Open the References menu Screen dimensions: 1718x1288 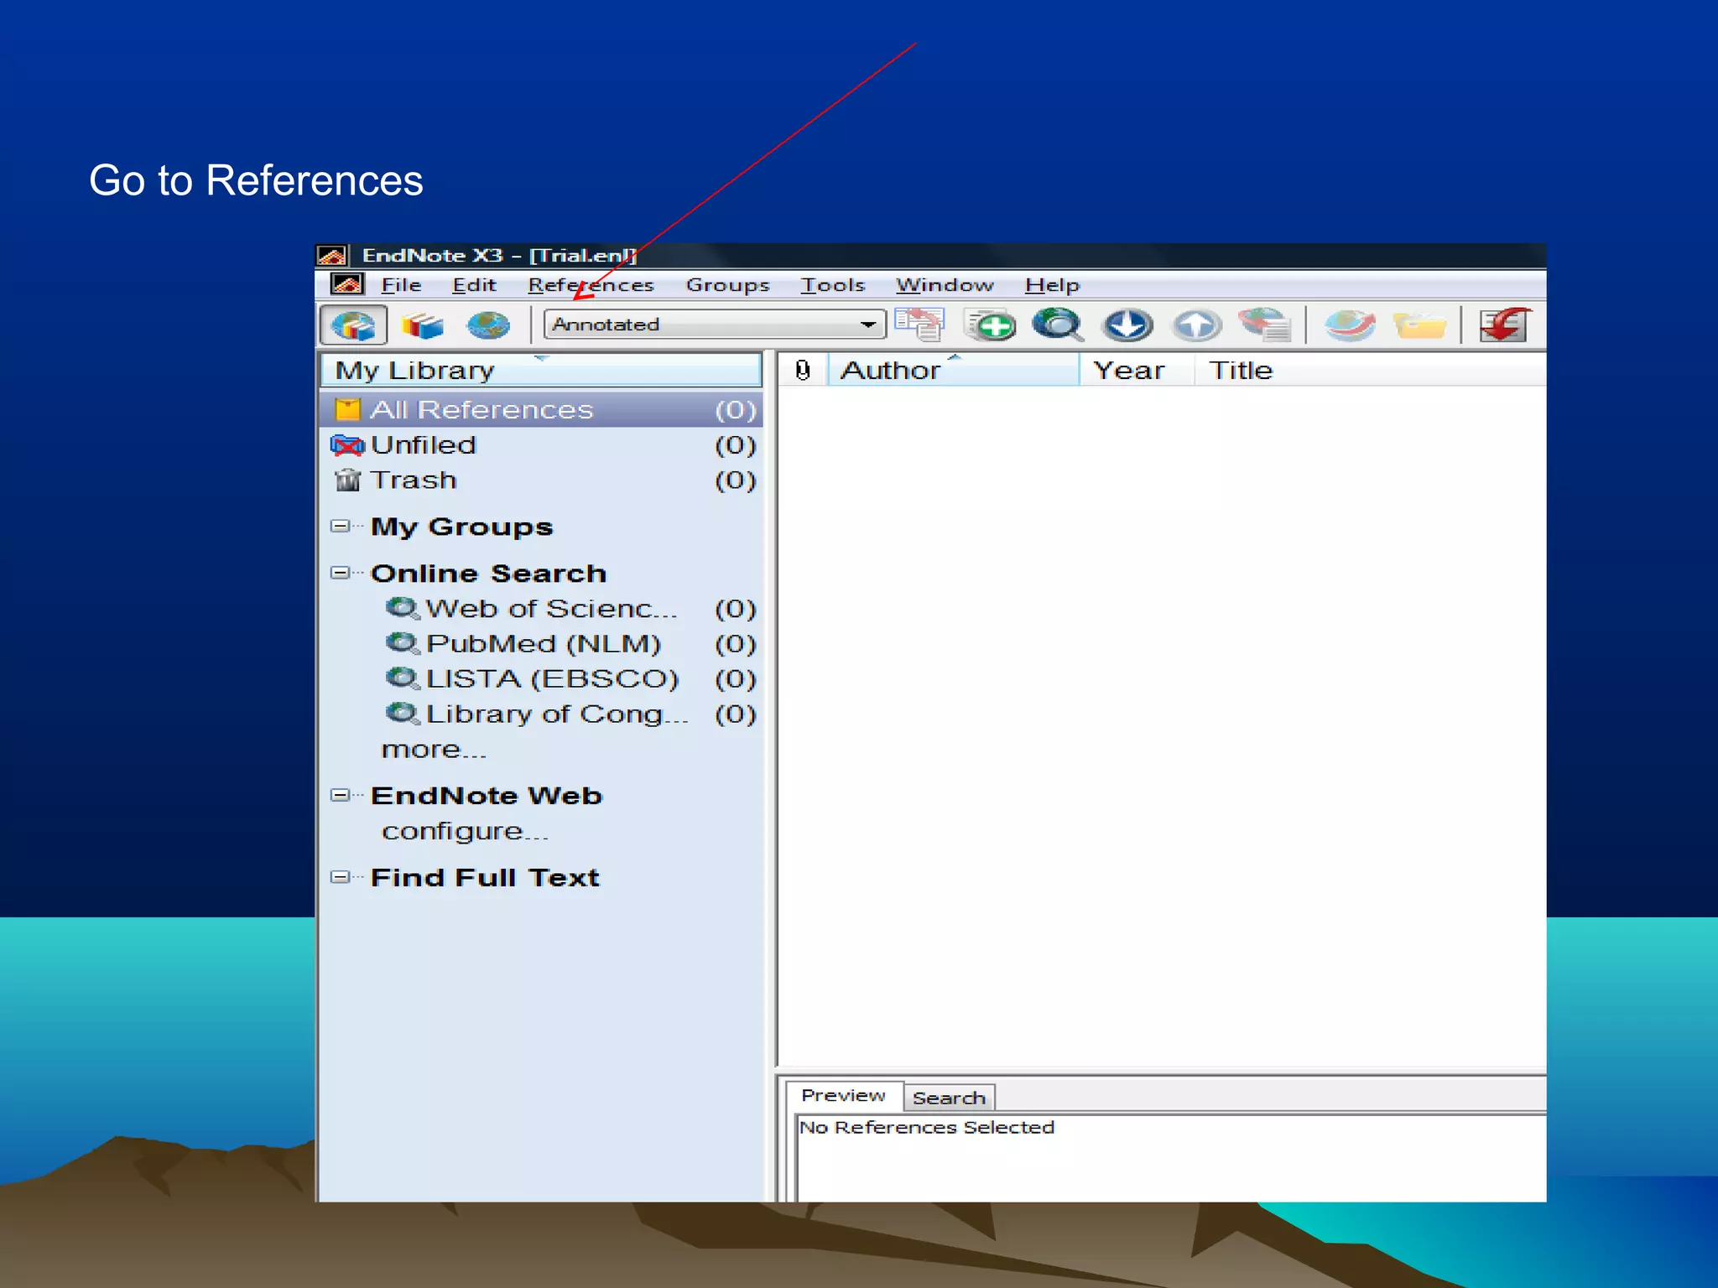(x=591, y=285)
